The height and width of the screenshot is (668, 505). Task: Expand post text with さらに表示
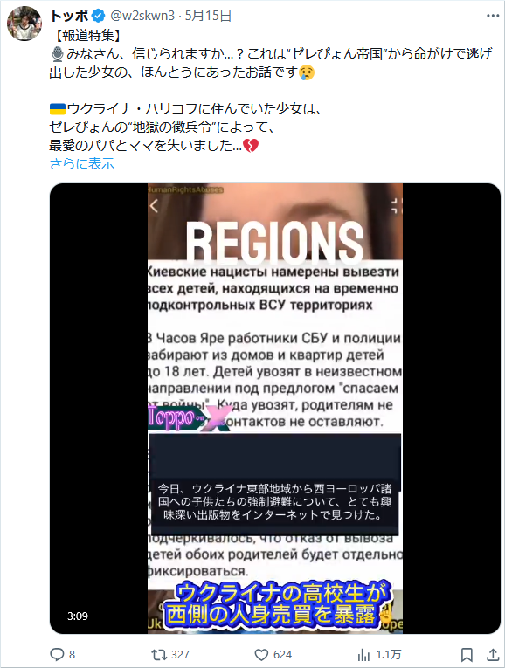pyautogui.click(x=82, y=163)
